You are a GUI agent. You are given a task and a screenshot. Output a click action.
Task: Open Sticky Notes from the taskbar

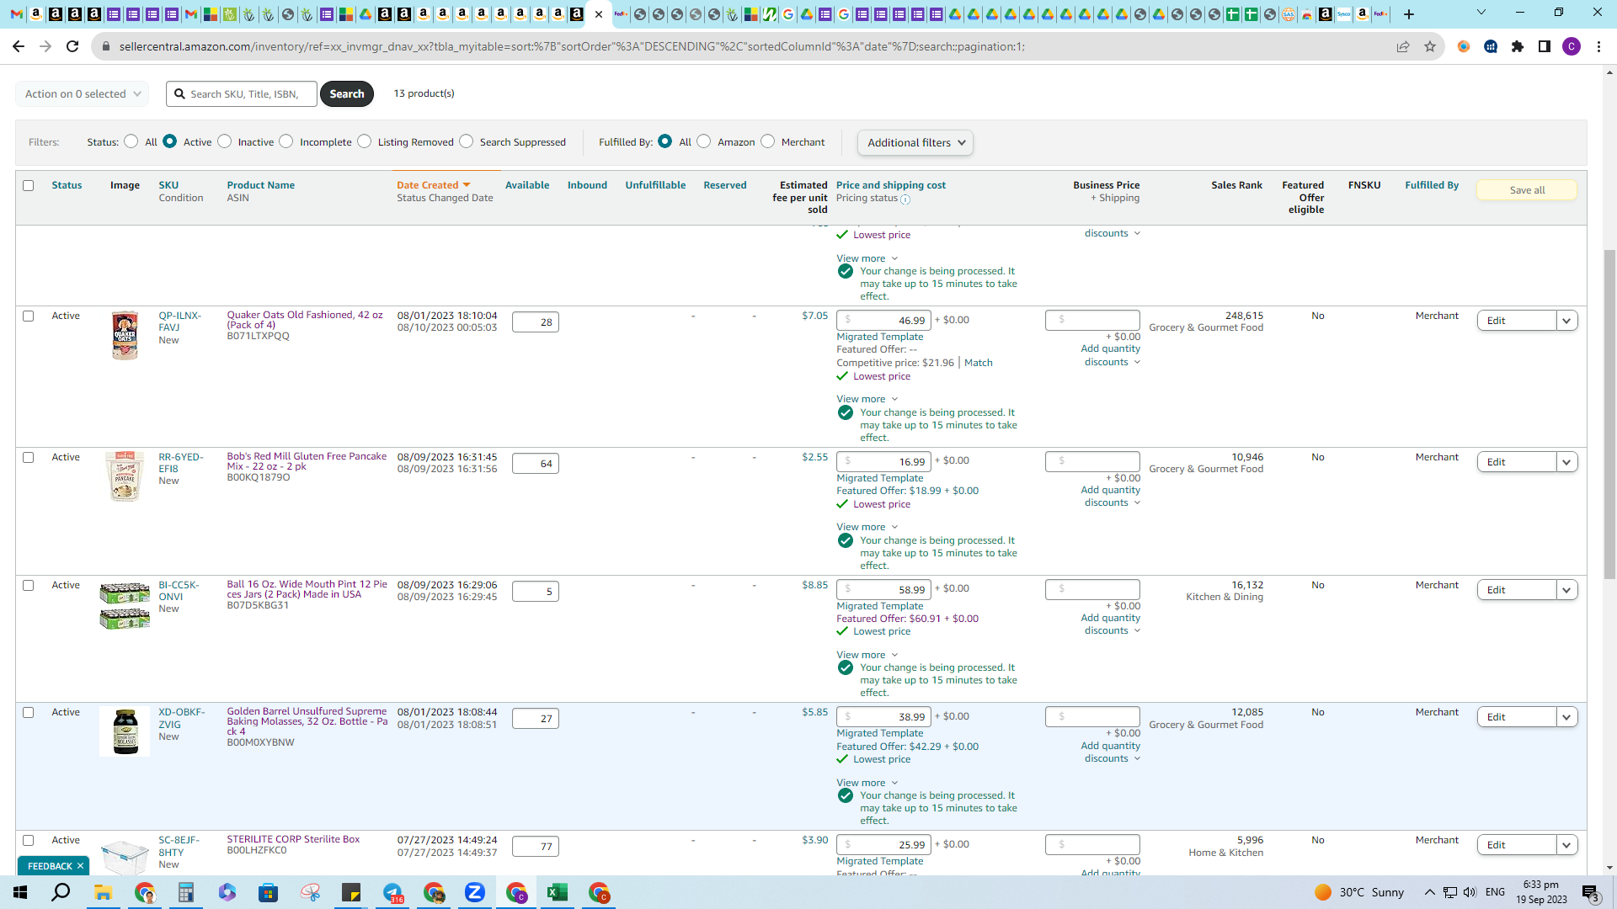tap(350, 892)
